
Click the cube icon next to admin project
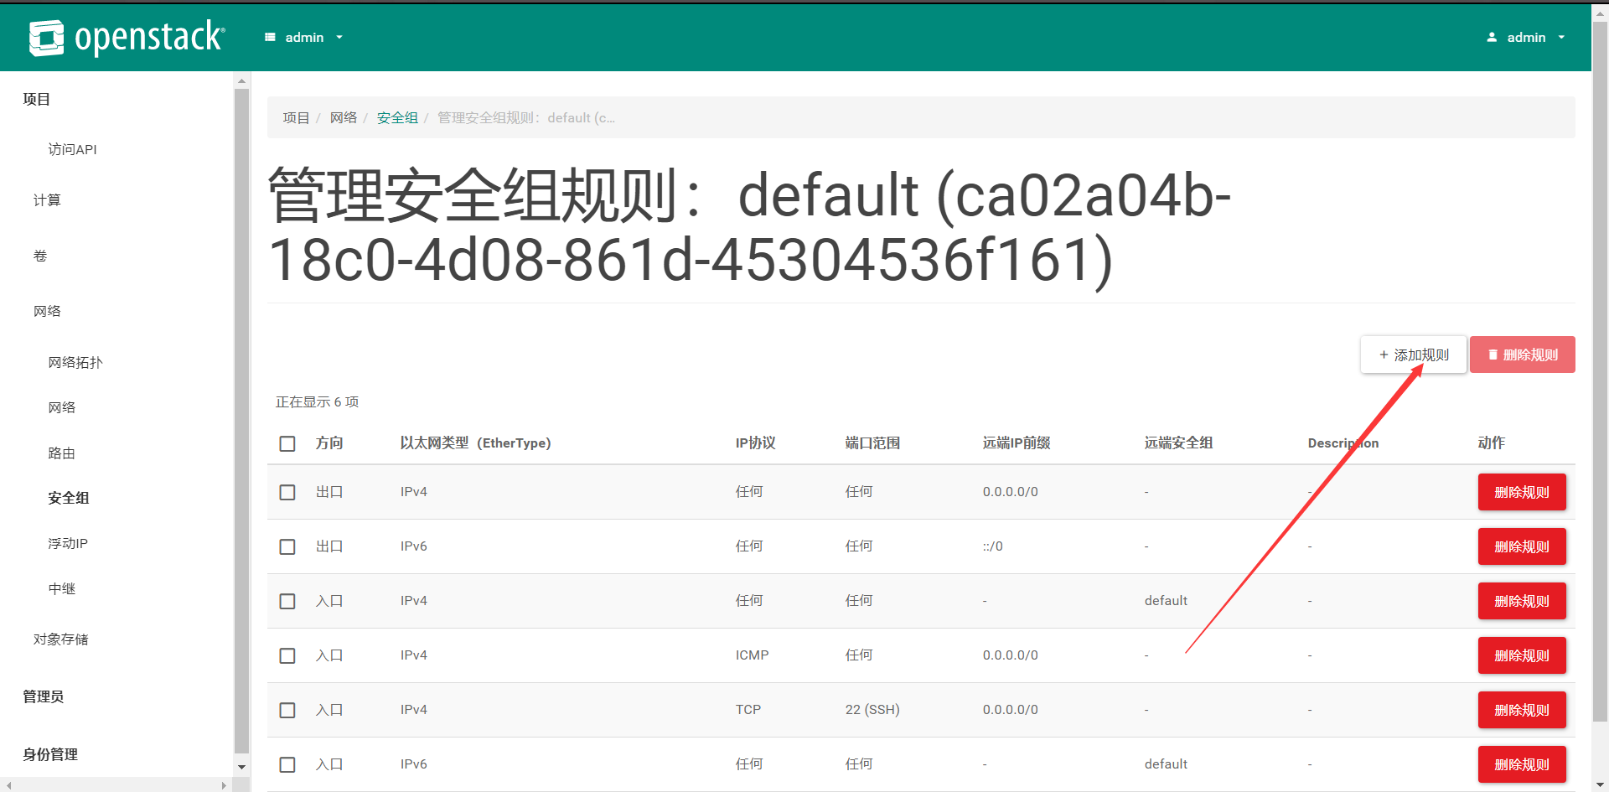[x=270, y=37]
